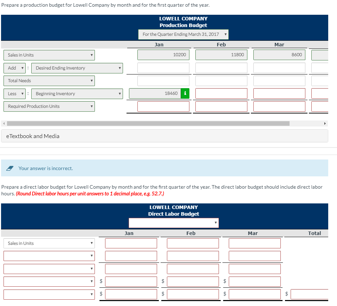The image size is (337, 306).
Task: Click Jan Total Needs field
Action: click(x=163, y=80)
